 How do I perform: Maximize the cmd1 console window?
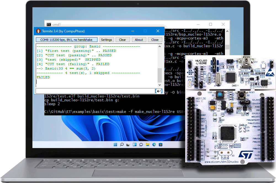(x=211, y=24)
